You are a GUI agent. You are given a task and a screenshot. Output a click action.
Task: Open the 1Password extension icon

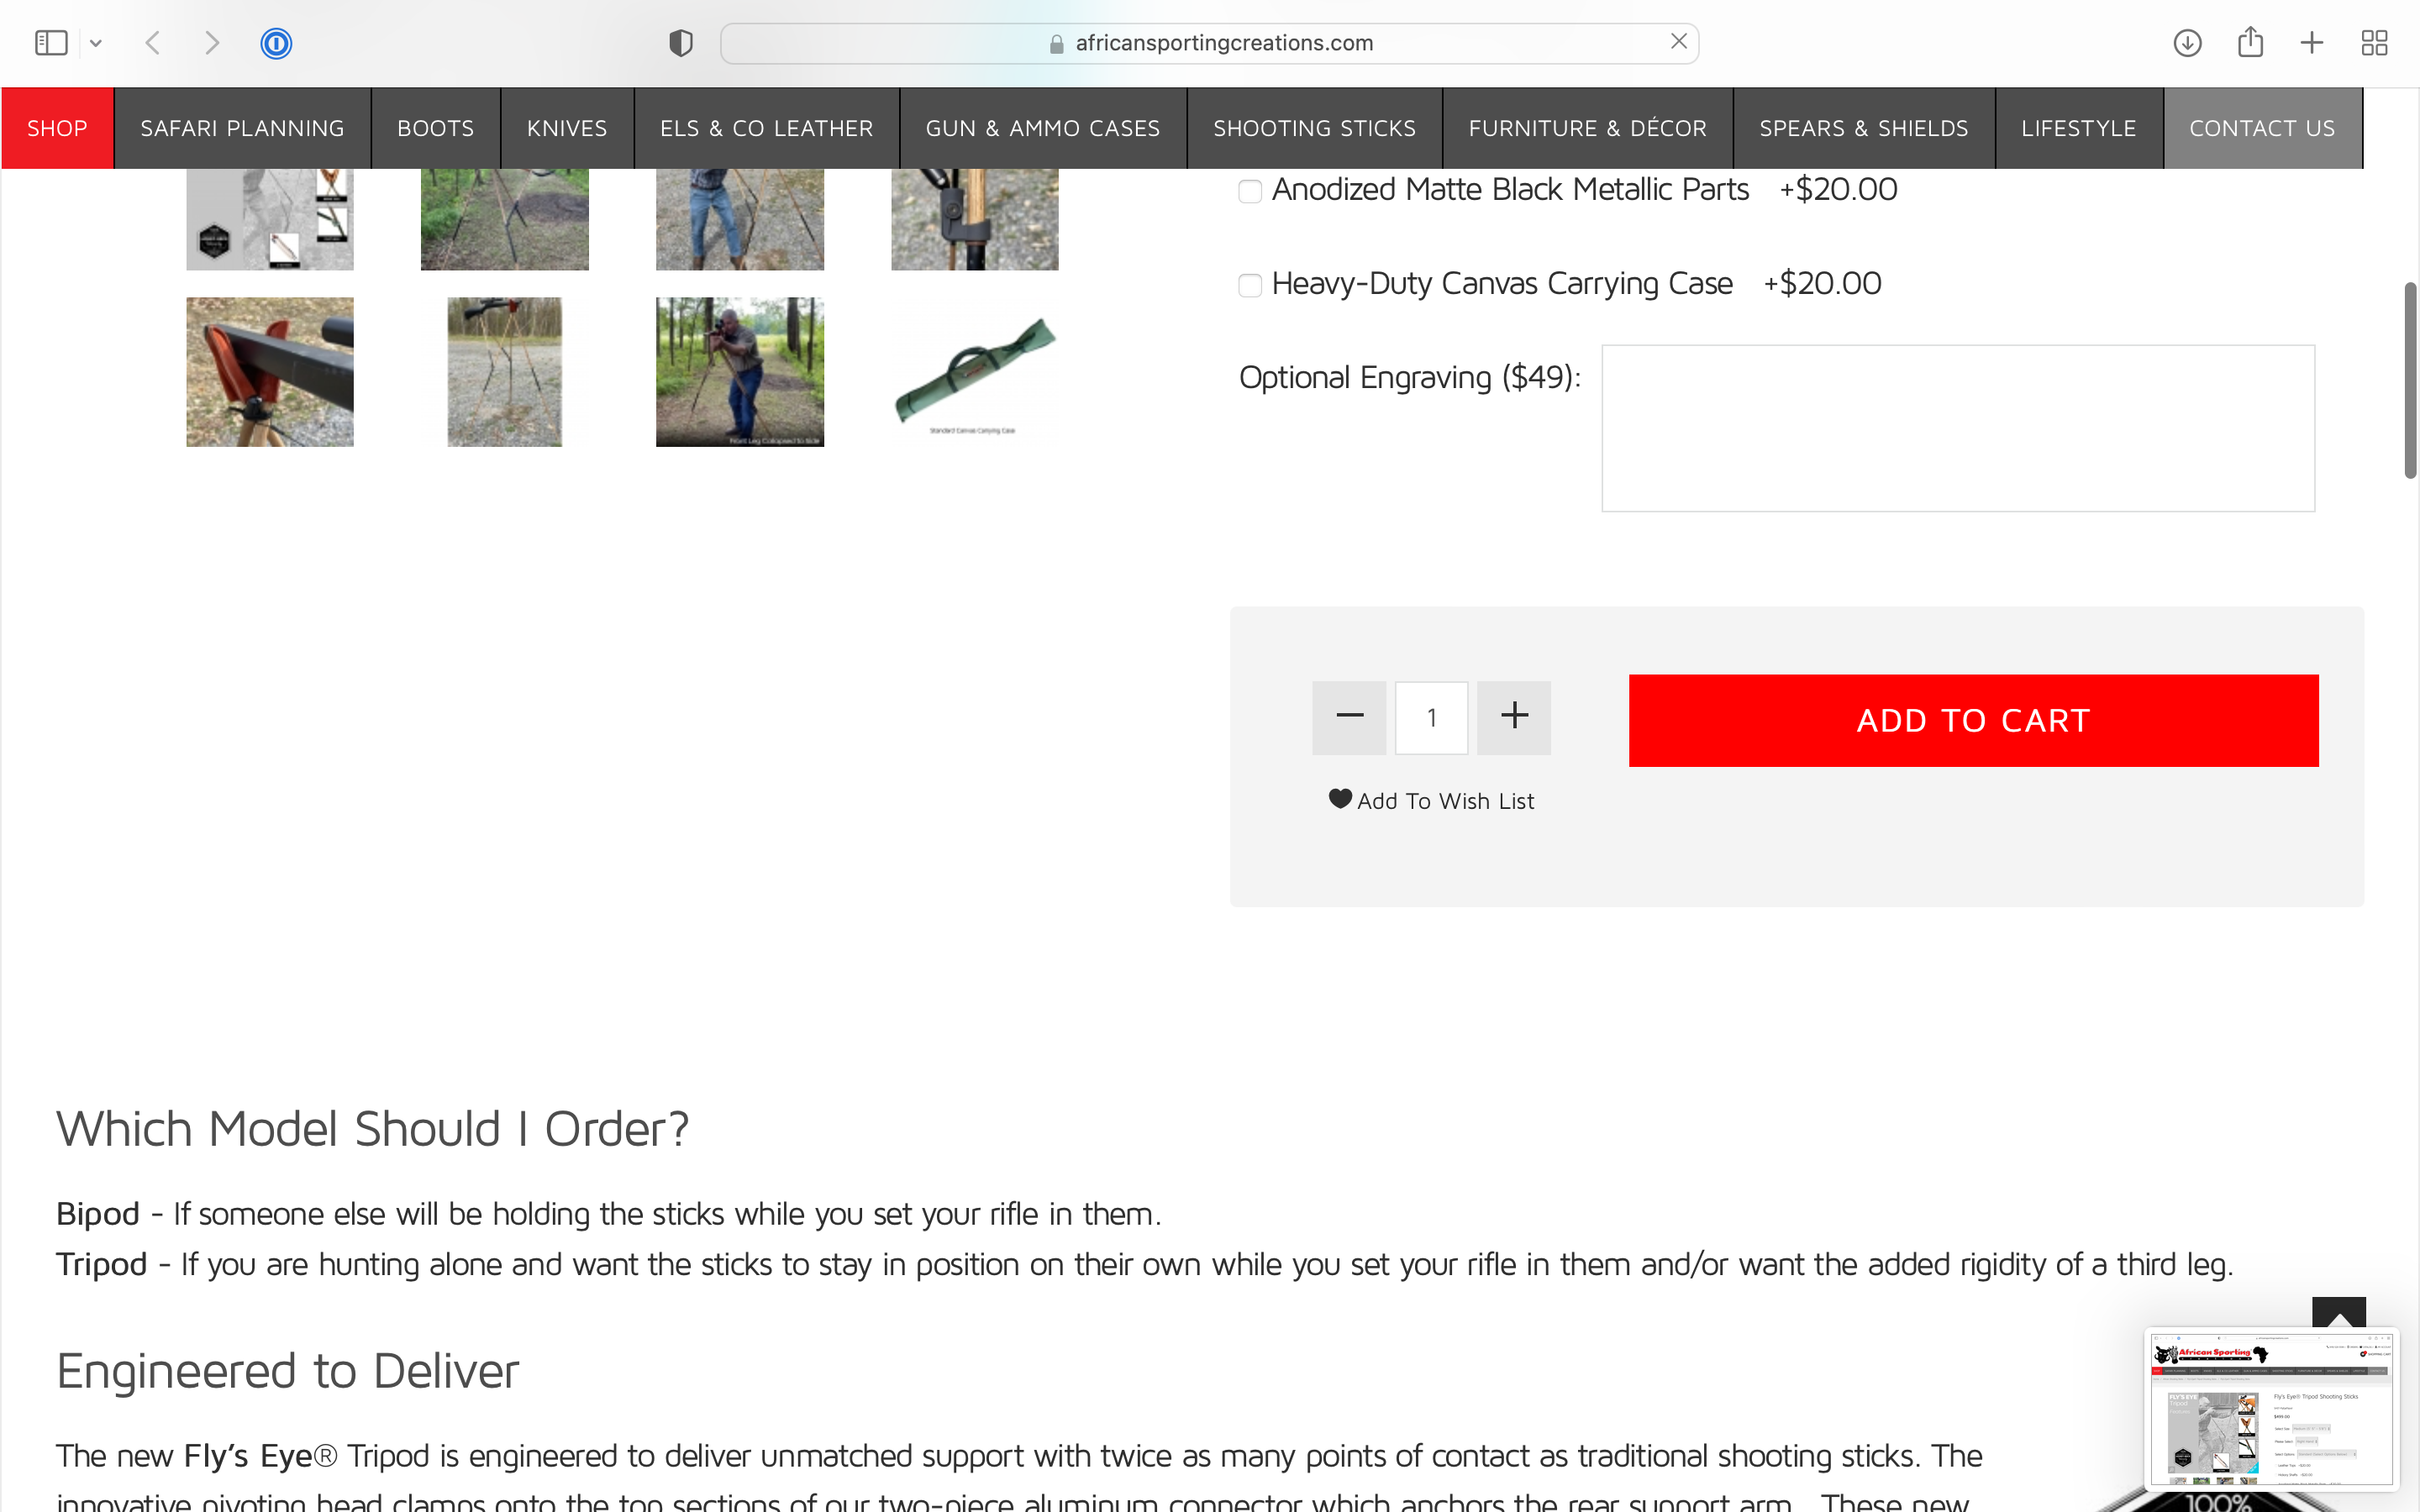click(x=276, y=43)
